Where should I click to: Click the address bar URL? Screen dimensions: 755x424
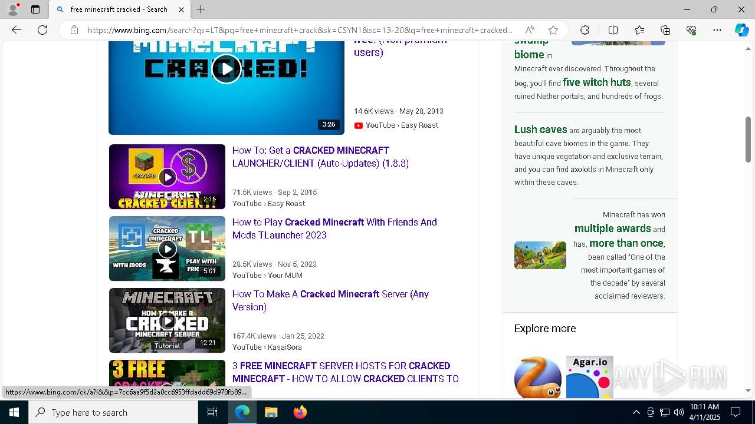[x=300, y=30]
